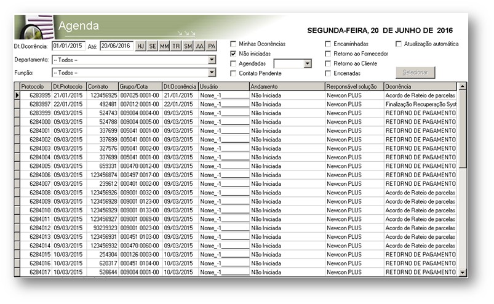Click the MM date shortcut button
Image resolution: width=494 pixels, height=304 pixels.
coord(164,46)
